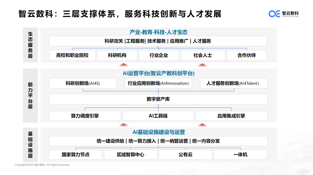Screen dimensions: 313x175
Task: Click the 智云数科 logo icon
Action: pyautogui.click(x=274, y=14)
